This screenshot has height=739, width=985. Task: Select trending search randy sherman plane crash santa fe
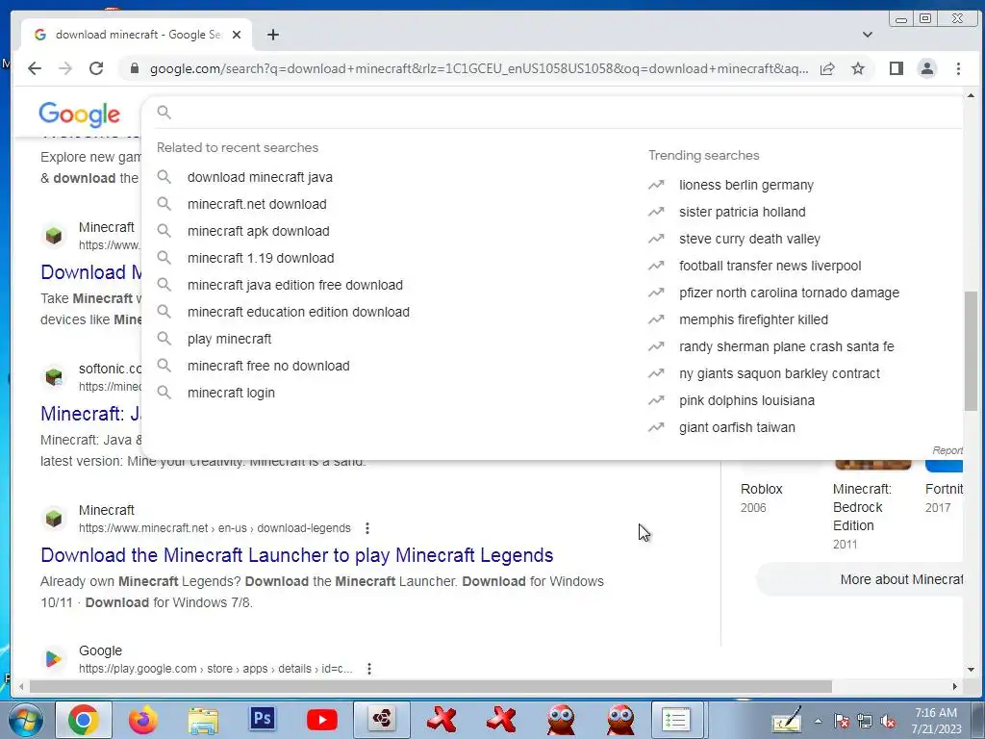coord(787,346)
